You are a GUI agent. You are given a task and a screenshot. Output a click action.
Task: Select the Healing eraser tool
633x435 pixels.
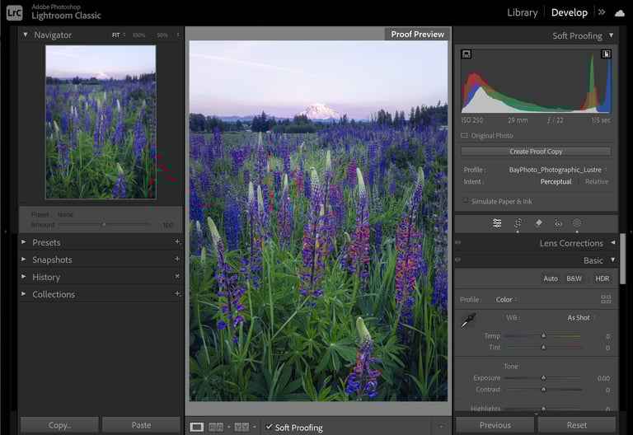tap(538, 222)
